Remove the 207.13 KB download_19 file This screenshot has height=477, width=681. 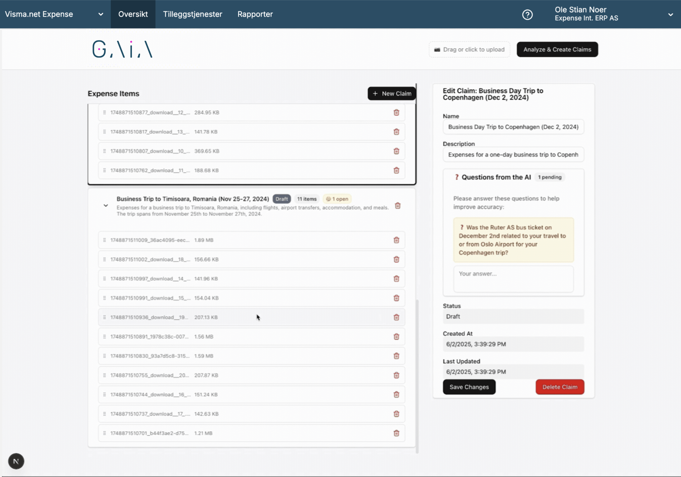tap(396, 317)
